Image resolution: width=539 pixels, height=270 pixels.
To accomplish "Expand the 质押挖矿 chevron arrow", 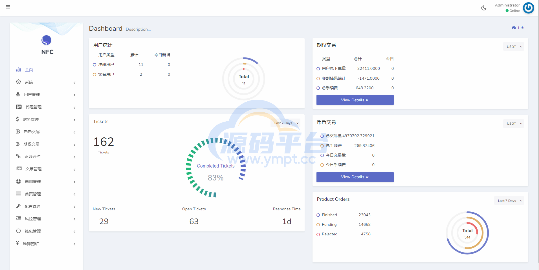I will pos(74,244).
